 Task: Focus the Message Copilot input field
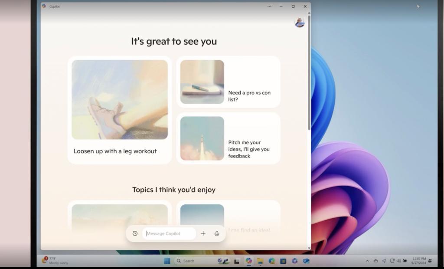click(x=169, y=233)
